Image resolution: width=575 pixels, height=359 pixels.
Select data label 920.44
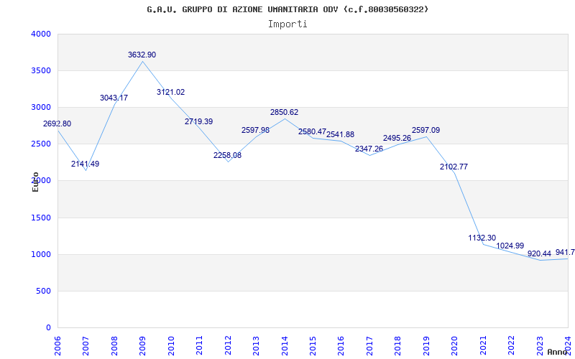pos(540,253)
